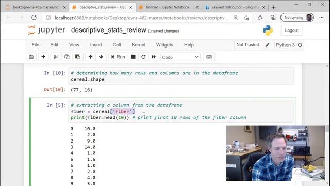Open a new browser tab

tap(274, 7)
